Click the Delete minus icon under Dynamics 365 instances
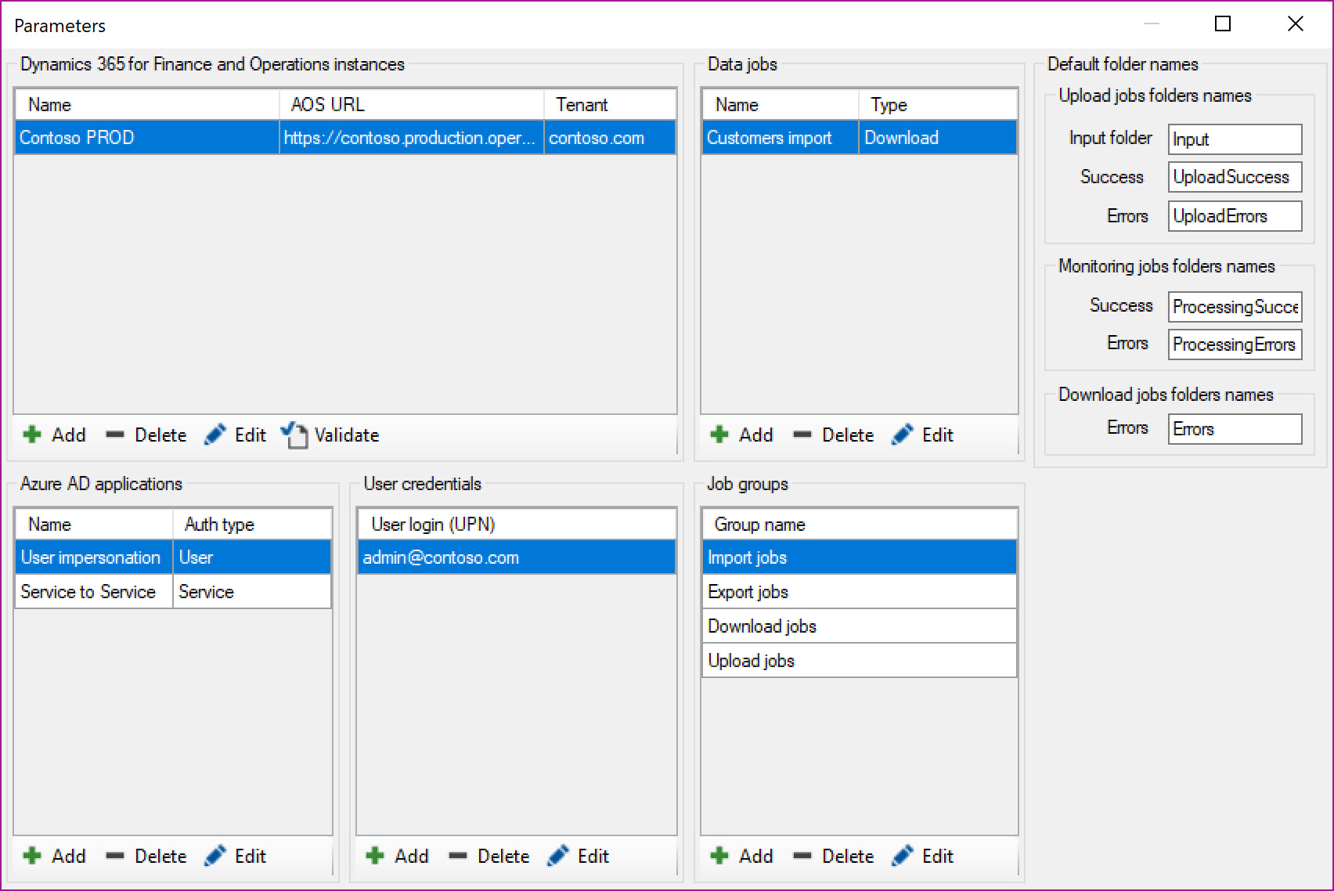1334x891 pixels. (x=115, y=435)
